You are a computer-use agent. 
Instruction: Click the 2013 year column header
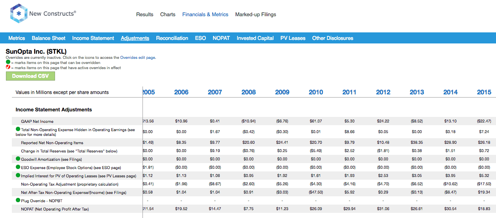click(x=417, y=92)
